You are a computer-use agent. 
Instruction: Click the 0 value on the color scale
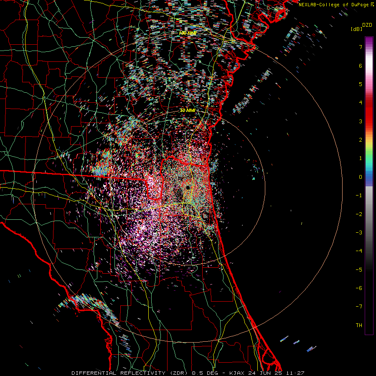point(361,177)
